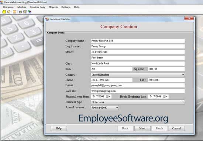Screen dimensions: 203x141
Task: Open Books Beginning date calendar picker
Action: pyautogui.click(x=165, y=97)
